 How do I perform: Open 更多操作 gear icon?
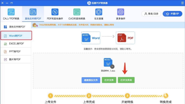pos(121,12)
